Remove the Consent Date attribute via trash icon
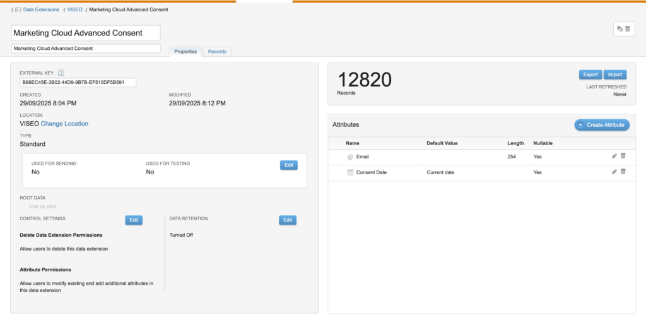This screenshot has width=646, height=332. [623, 172]
